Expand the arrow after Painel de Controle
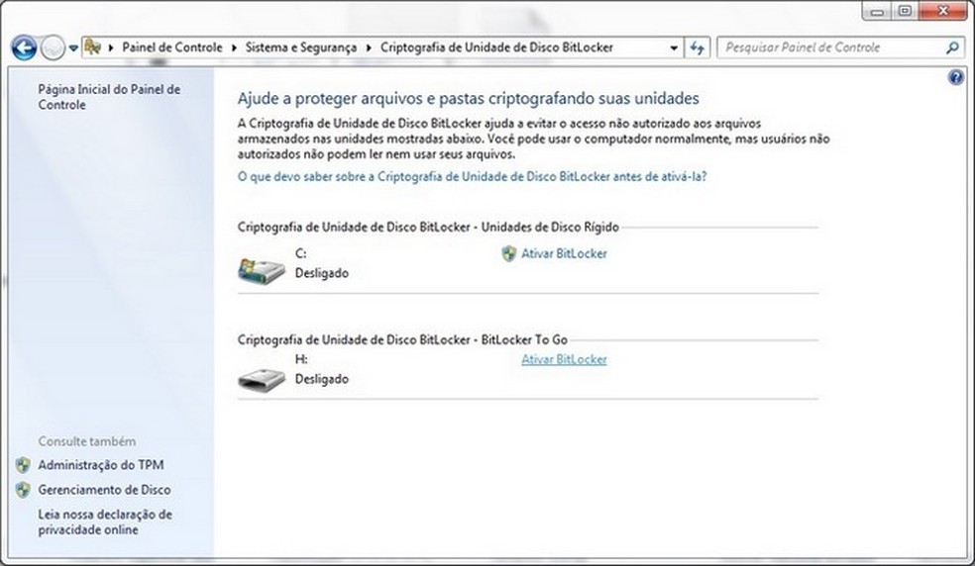The image size is (975, 566). pyautogui.click(x=235, y=47)
